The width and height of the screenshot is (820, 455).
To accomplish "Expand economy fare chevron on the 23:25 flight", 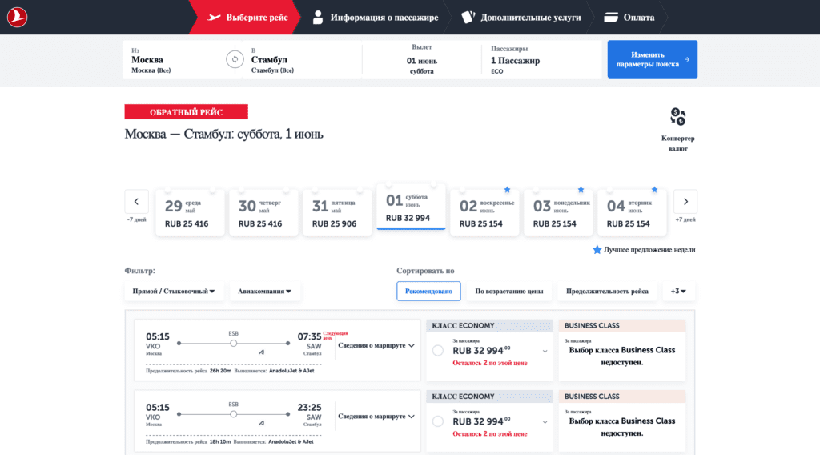I will 545,422.
